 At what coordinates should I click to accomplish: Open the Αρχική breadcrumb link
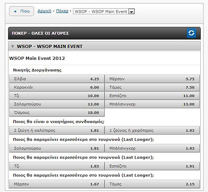click(x=44, y=11)
